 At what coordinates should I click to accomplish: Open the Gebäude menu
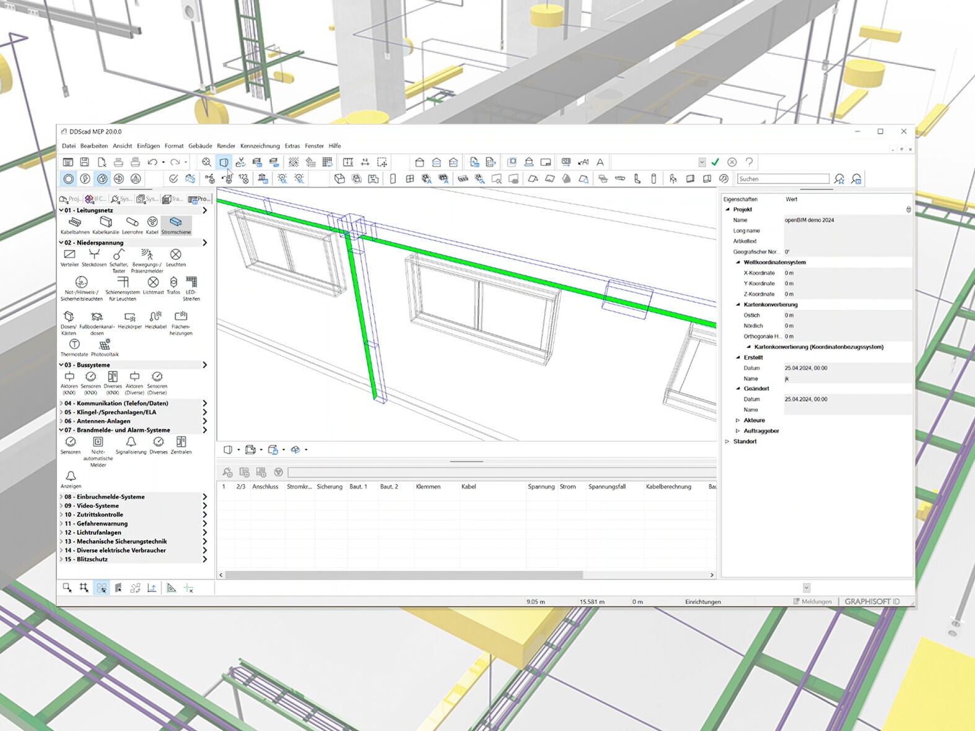pyautogui.click(x=200, y=146)
